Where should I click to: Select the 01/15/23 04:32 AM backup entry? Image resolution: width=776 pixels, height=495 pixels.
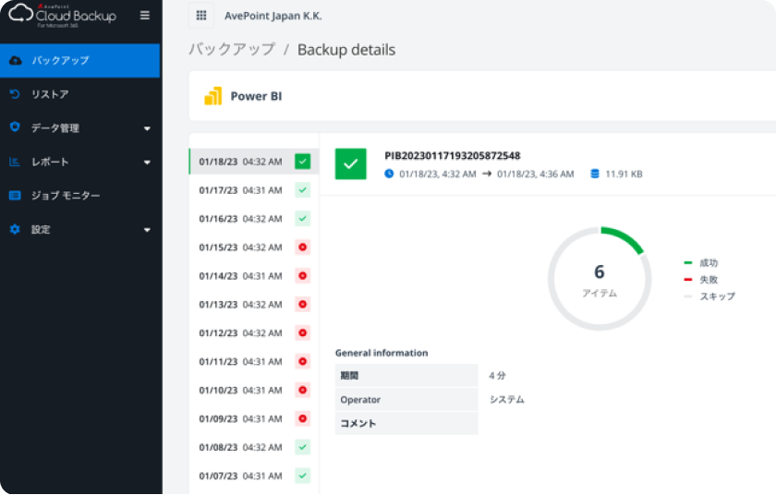(254, 247)
